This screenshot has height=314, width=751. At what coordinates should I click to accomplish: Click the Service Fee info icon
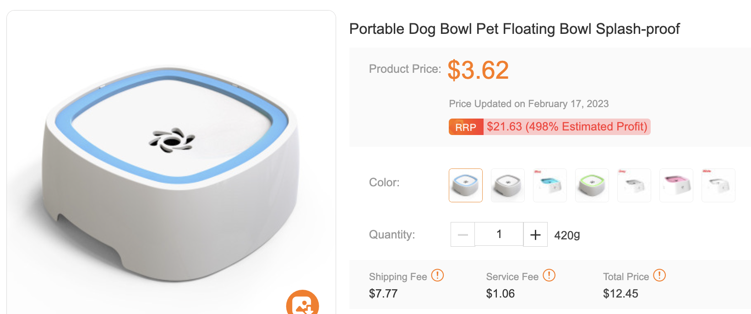click(549, 275)
